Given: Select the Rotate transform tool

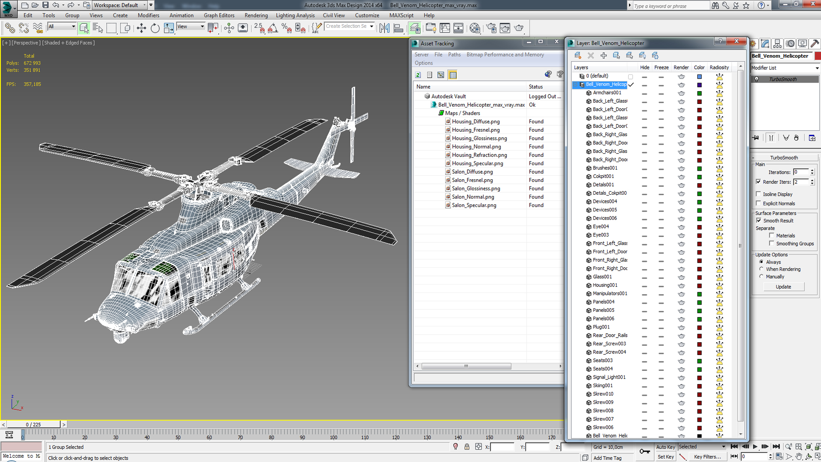Looking at the screenshot, I should coord(155,28).
